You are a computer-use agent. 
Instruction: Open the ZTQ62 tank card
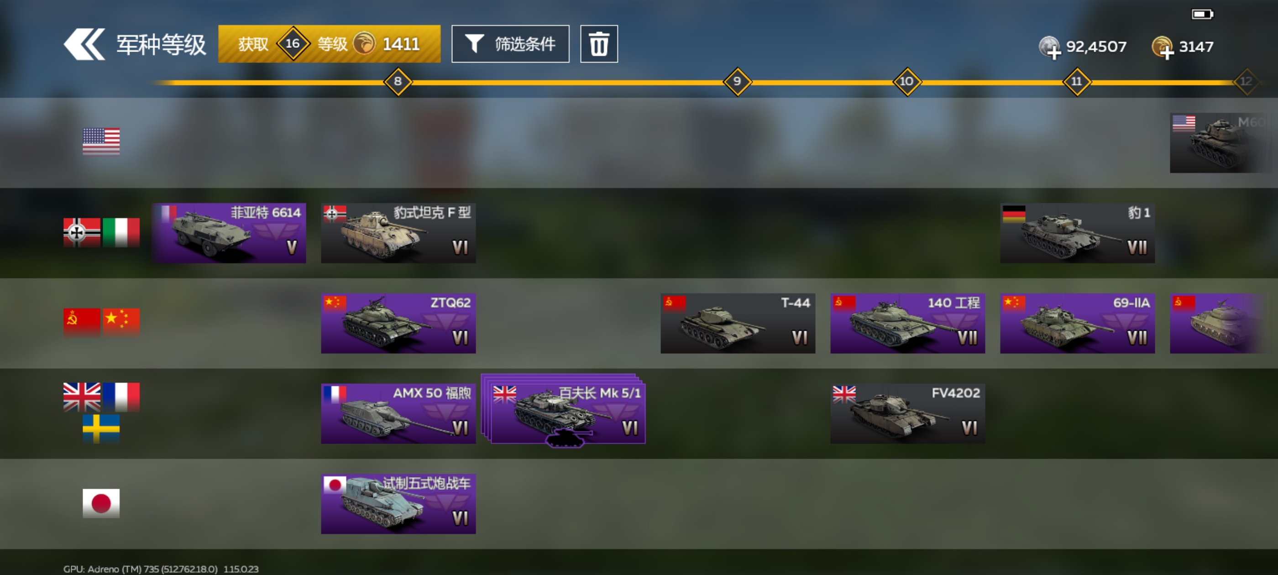[398, 324]
